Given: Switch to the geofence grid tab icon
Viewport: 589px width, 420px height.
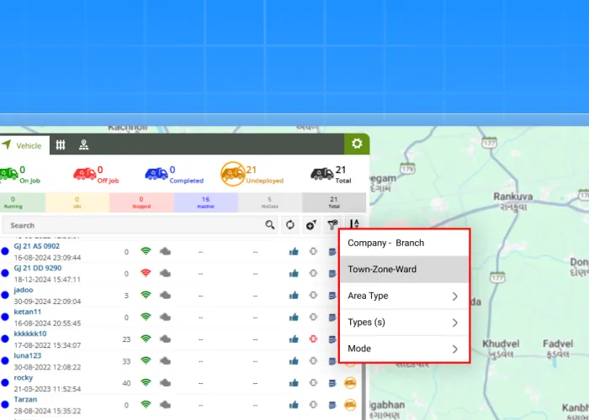Looking at the screenshot, I should 61,144.
